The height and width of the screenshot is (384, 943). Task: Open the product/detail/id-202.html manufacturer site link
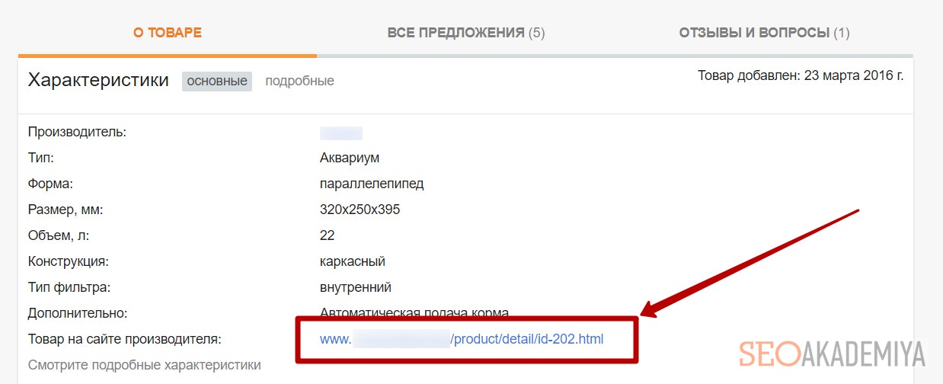click(x=462, y=339)
